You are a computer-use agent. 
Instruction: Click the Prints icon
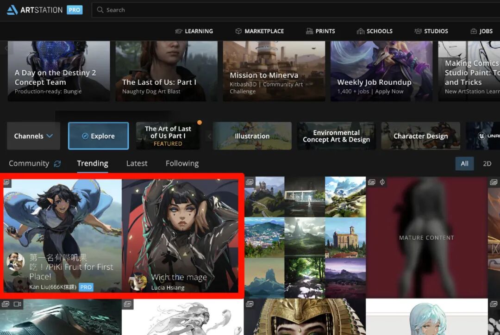tap(309, 31)
